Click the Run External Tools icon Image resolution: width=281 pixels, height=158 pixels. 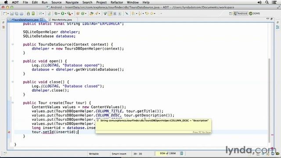pos(69,14)
